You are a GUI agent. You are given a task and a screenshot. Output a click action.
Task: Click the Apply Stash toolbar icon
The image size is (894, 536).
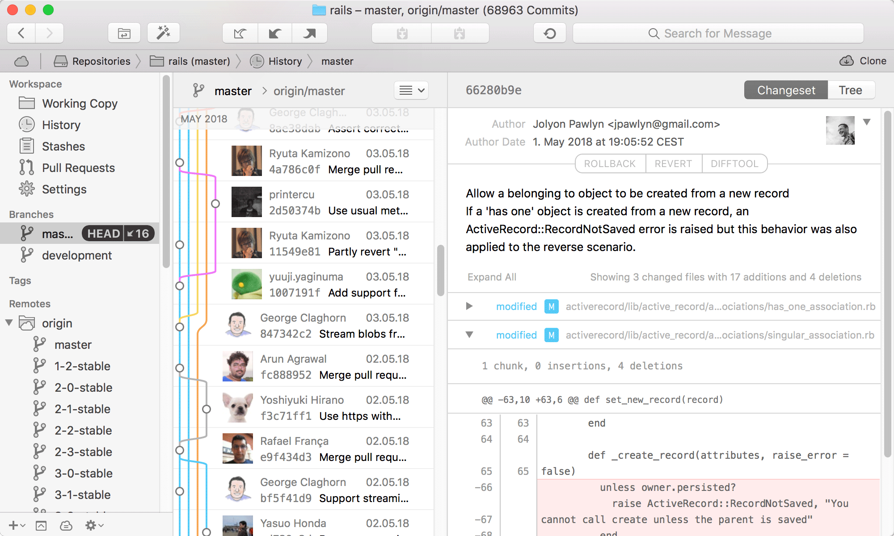(460, 33)
